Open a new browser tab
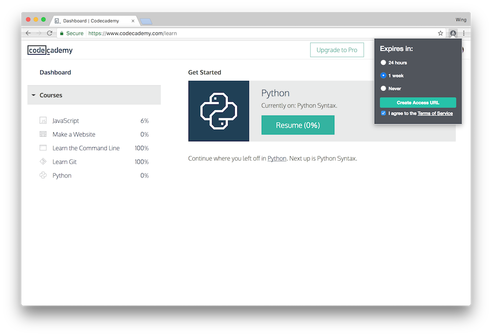492x336 pixels. (146, 21)
